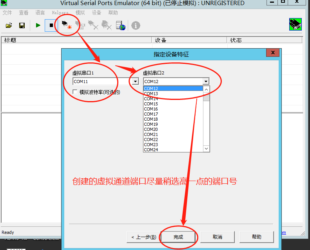Expand the 虚拟串口1 dropdown arrow

click(136, 82)
